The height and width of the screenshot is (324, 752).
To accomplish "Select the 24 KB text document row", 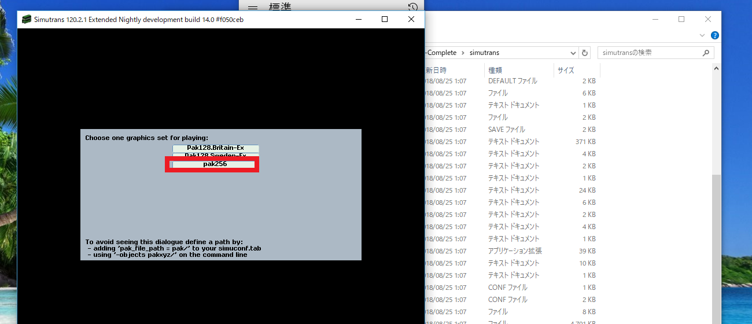I will point(513,190).
